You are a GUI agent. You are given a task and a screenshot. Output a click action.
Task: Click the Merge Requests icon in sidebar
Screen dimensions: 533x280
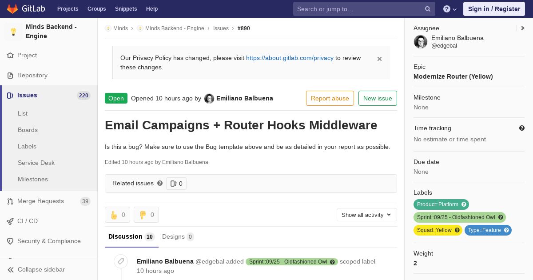(10, 201)
